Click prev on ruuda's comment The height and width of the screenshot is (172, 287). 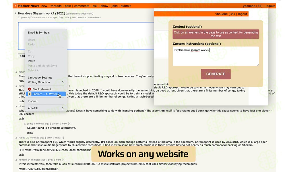click(49, 138)
